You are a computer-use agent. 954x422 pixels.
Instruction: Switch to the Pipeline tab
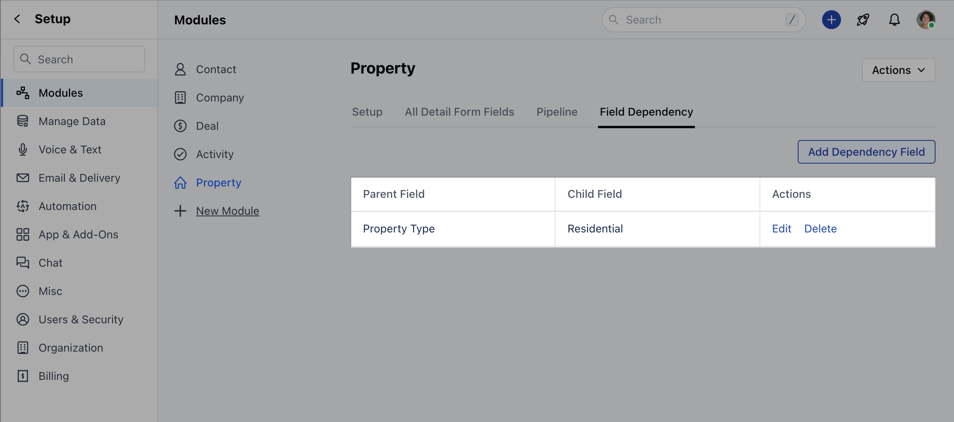tap(557, 112)
